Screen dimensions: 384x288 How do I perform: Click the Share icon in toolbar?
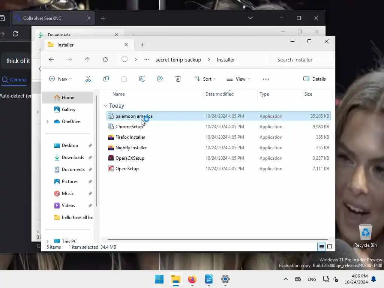[x=160, y=79]
